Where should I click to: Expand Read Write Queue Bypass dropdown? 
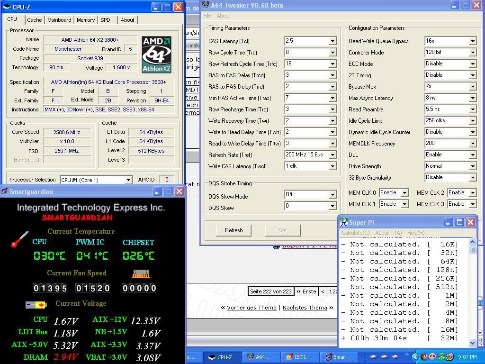[473, 41]
